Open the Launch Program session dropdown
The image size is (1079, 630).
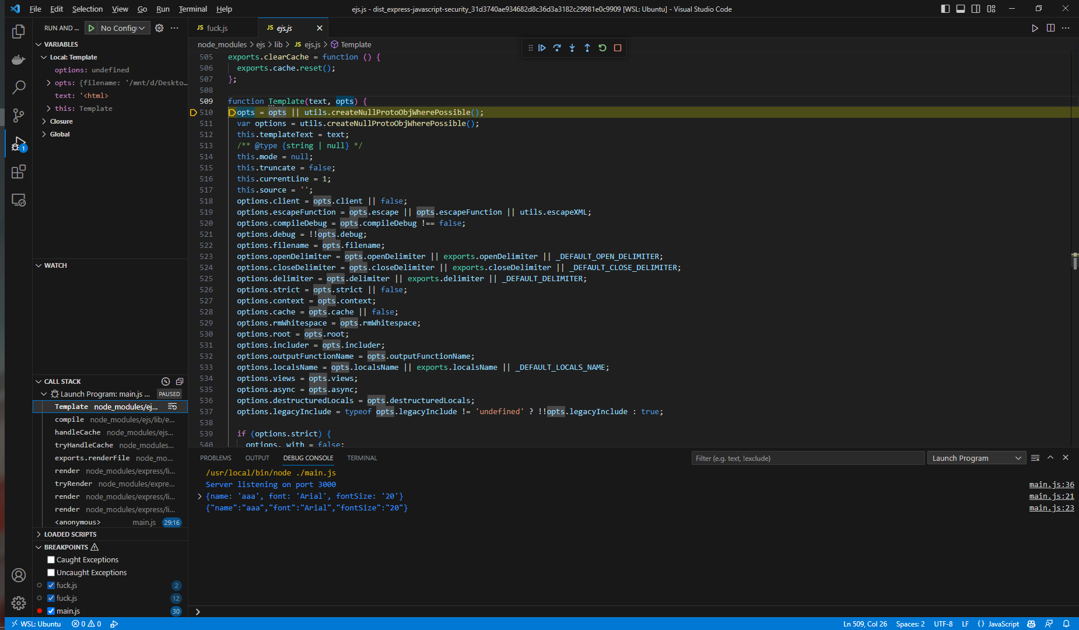(x=976, y=458)
